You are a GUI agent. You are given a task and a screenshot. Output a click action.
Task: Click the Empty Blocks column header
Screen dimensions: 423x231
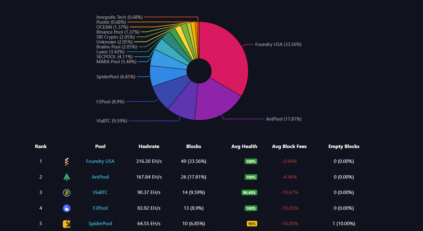coord(344,146)
